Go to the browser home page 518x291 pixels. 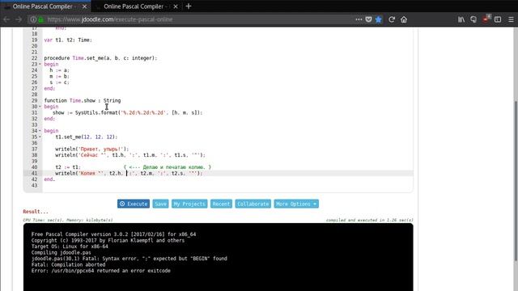404,19
